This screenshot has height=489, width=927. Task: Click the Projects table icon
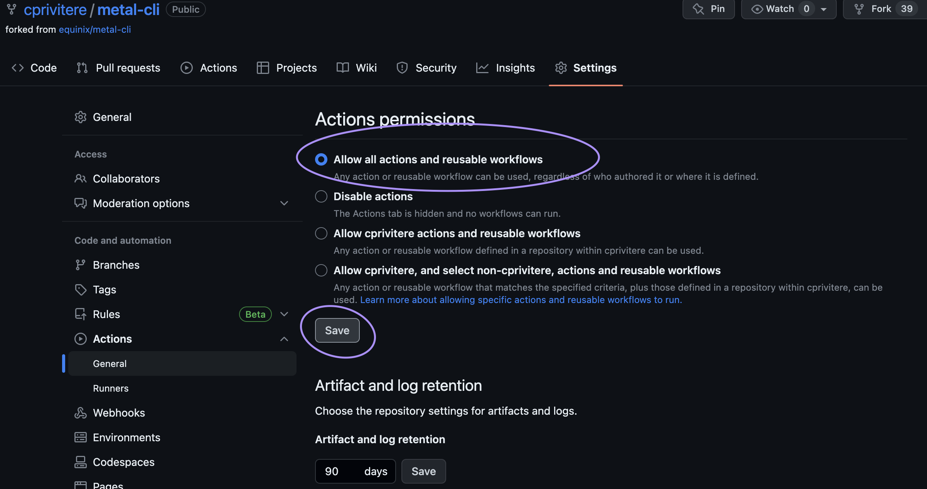pos(263,68)
